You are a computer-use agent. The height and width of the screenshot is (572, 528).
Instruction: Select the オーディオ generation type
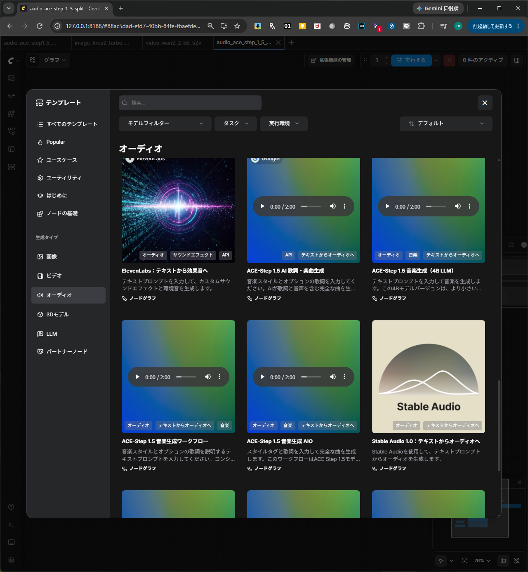tap(68, 295)
